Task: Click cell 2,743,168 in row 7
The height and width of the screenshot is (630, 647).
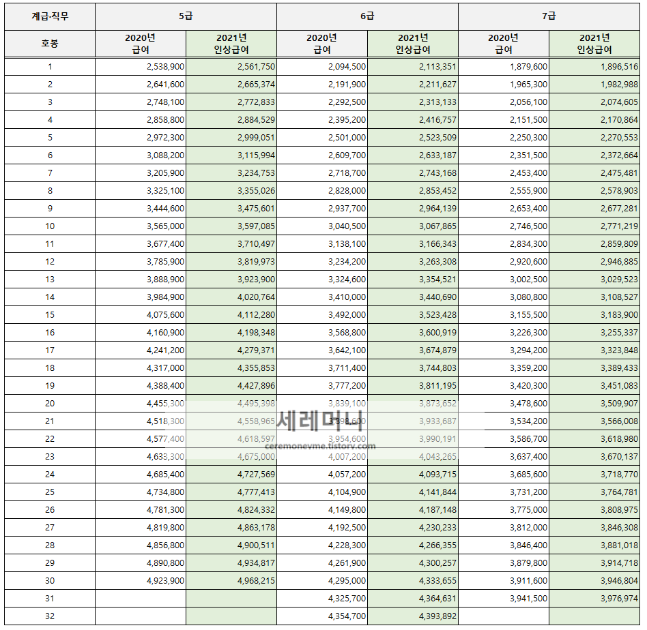Action: [x=413, y=173]
